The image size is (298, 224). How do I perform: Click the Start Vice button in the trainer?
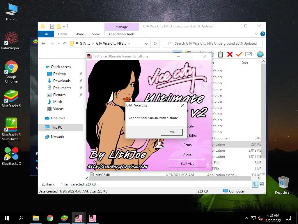point(187,163)
